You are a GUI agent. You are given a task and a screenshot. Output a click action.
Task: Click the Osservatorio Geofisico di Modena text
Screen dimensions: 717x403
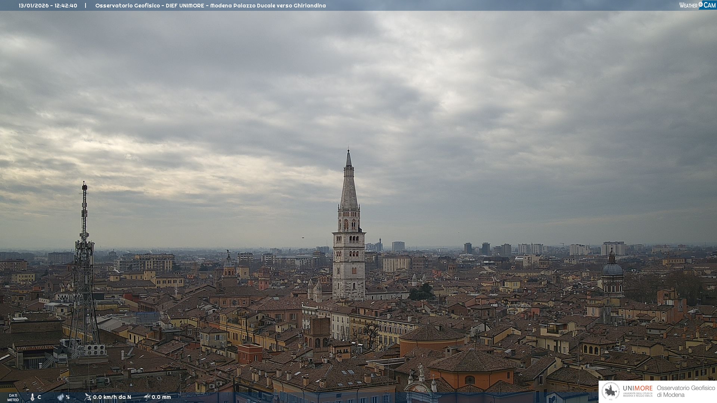pos(686,391)
